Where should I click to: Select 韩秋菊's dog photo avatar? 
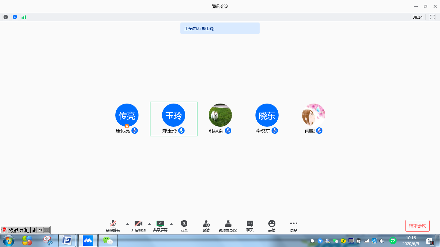click(220, 115)
